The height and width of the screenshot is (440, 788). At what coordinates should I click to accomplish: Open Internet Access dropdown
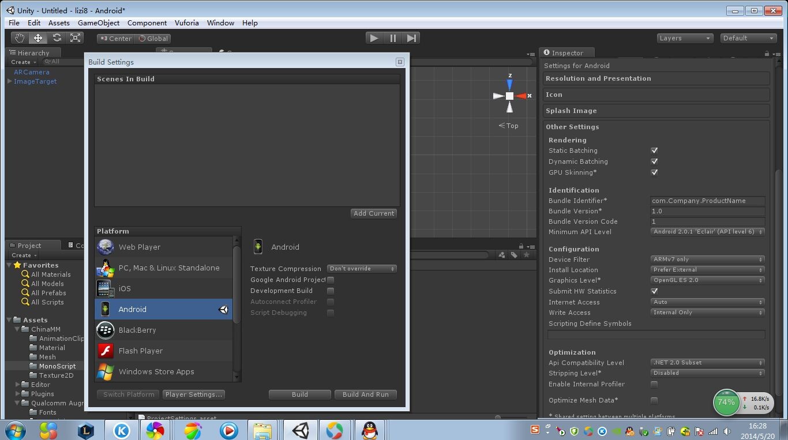(708, 302)
